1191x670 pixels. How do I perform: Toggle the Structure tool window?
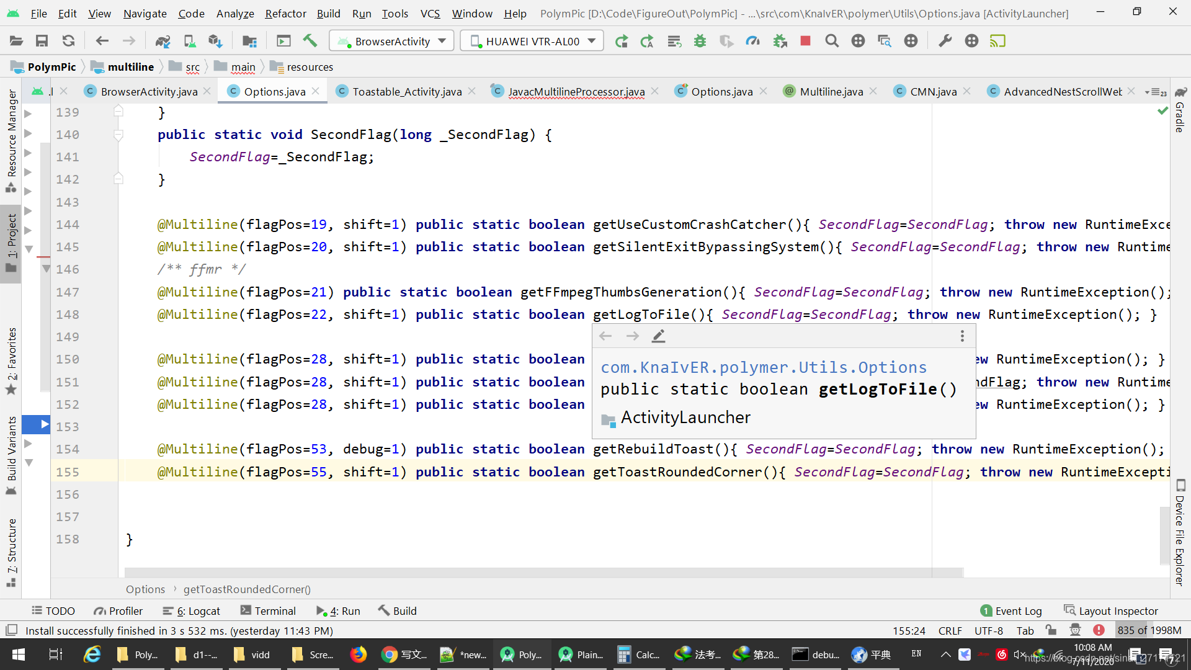point(11,552)
